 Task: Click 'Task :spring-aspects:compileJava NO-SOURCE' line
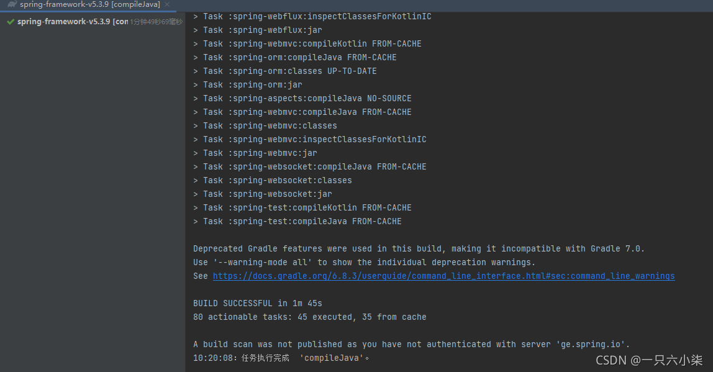tap(302, 98)
